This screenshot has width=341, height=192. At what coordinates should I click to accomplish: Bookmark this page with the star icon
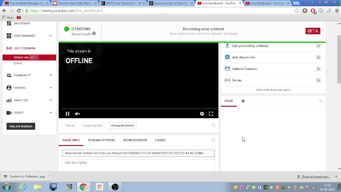coord(297,11)
